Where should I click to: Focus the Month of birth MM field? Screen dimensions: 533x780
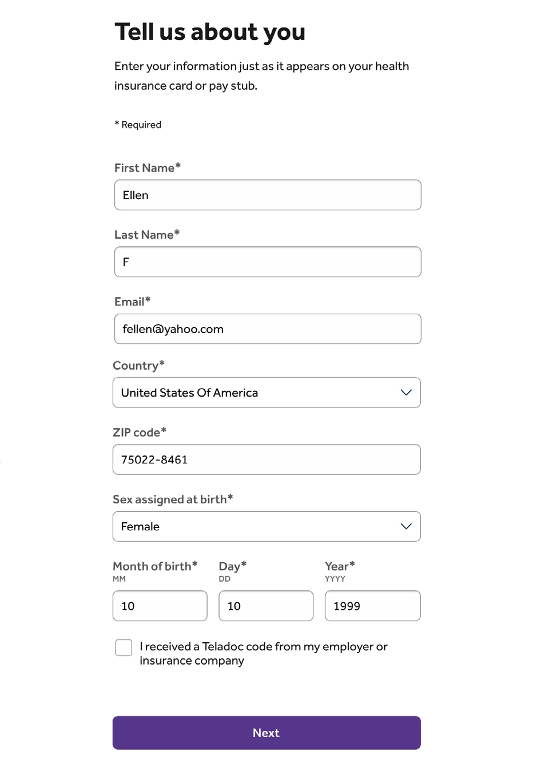point(160,606)
